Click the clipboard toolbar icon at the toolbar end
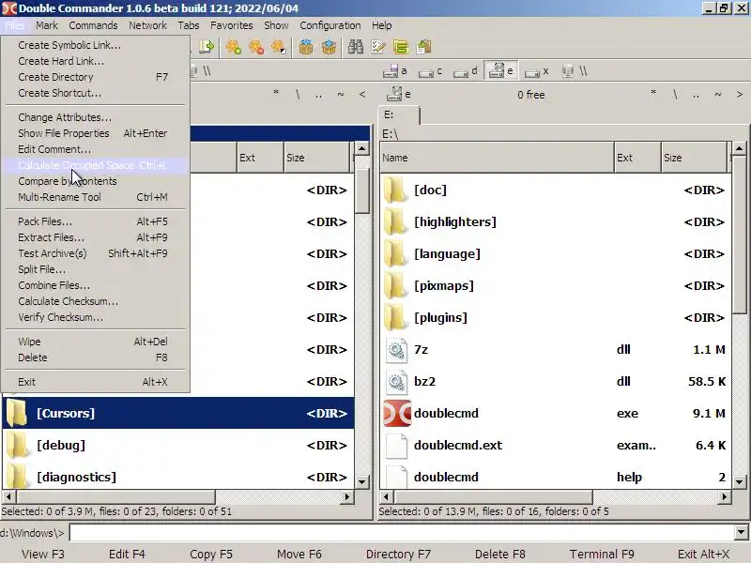751x563 pixels. 424,47
